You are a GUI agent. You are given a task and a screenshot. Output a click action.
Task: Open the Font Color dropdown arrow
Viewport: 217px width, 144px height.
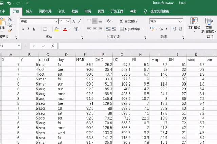point(69,29)
